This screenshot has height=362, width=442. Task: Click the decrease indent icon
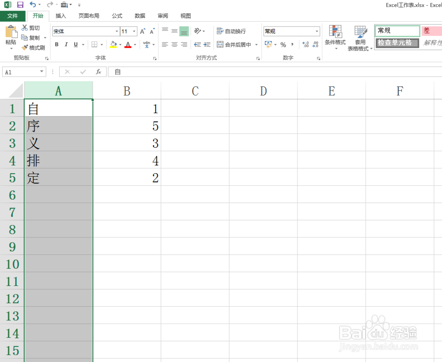coord(198,45)
